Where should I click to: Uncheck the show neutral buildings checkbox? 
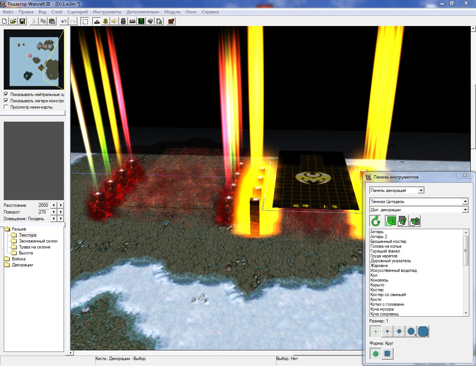(x=6, y=94)
